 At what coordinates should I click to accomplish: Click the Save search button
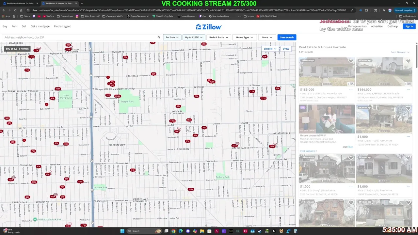coord(287,37)
